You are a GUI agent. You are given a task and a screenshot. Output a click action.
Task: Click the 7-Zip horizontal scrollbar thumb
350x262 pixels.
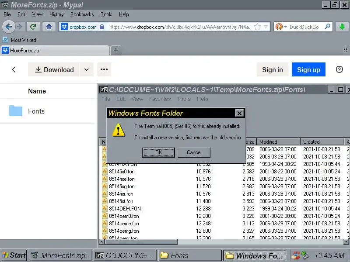click(141, 241)
